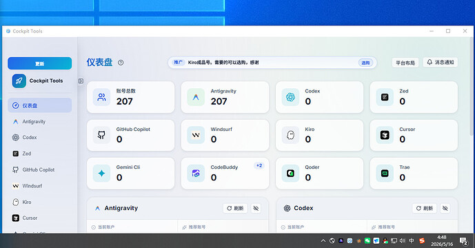
Task: Click the main vertical scrollbar
Action: click(x=472, y=87)
